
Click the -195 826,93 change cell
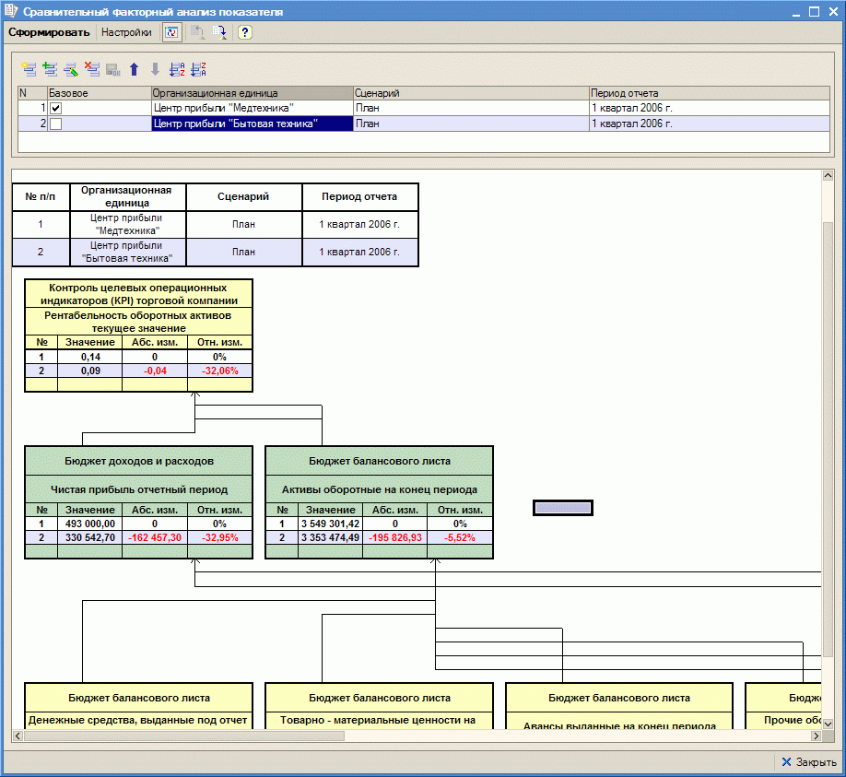coord(395,537)
